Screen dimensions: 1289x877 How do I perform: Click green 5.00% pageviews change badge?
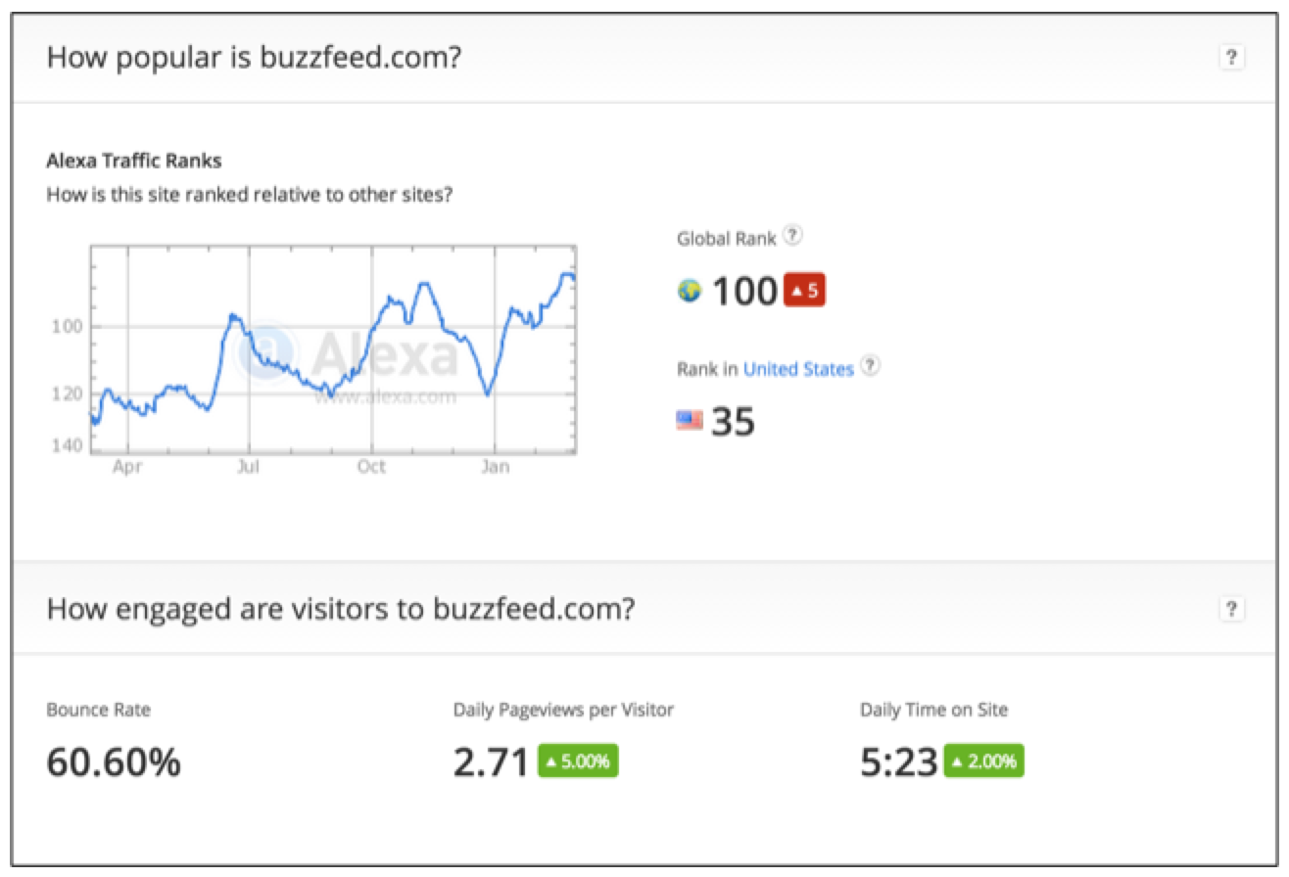[x=578, y=762]
